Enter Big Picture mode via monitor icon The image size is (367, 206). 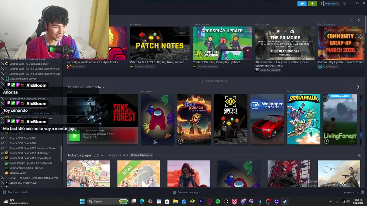(344, 4)
